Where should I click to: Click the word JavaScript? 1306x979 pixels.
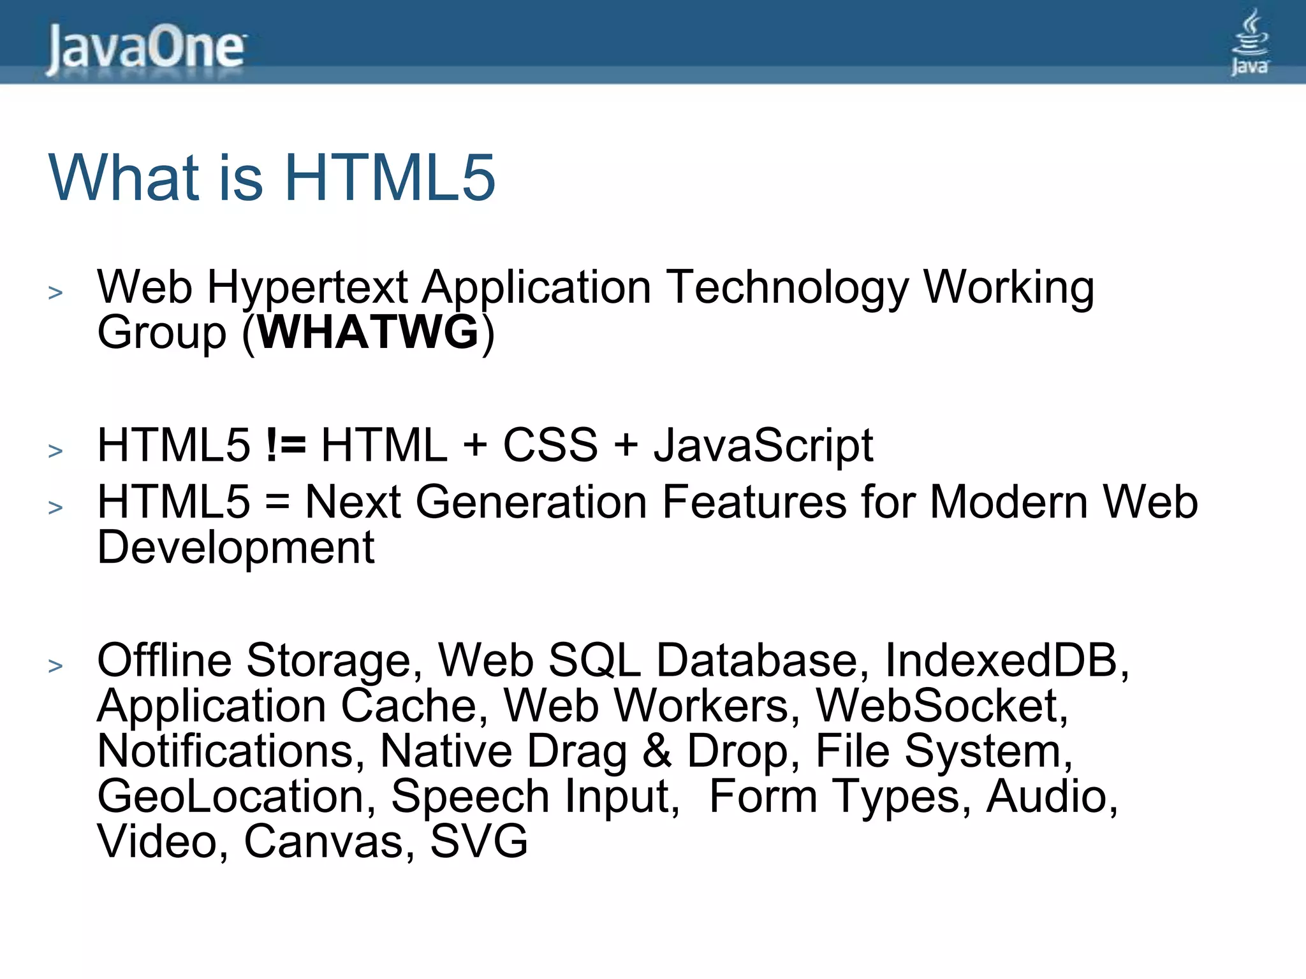763,445
